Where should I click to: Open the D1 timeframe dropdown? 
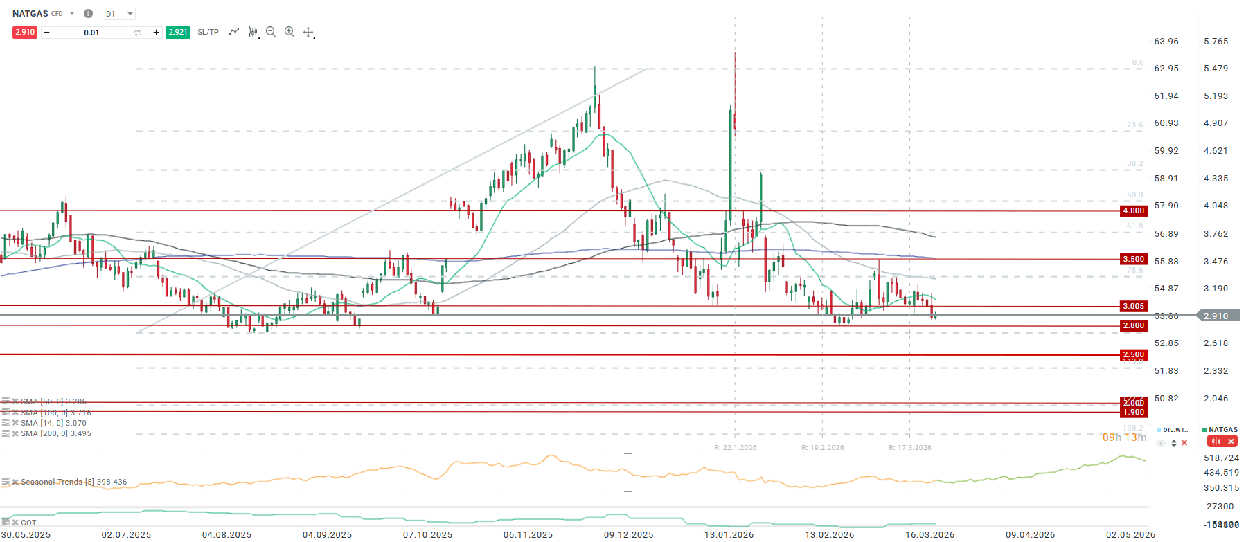[x=119, y=14]
